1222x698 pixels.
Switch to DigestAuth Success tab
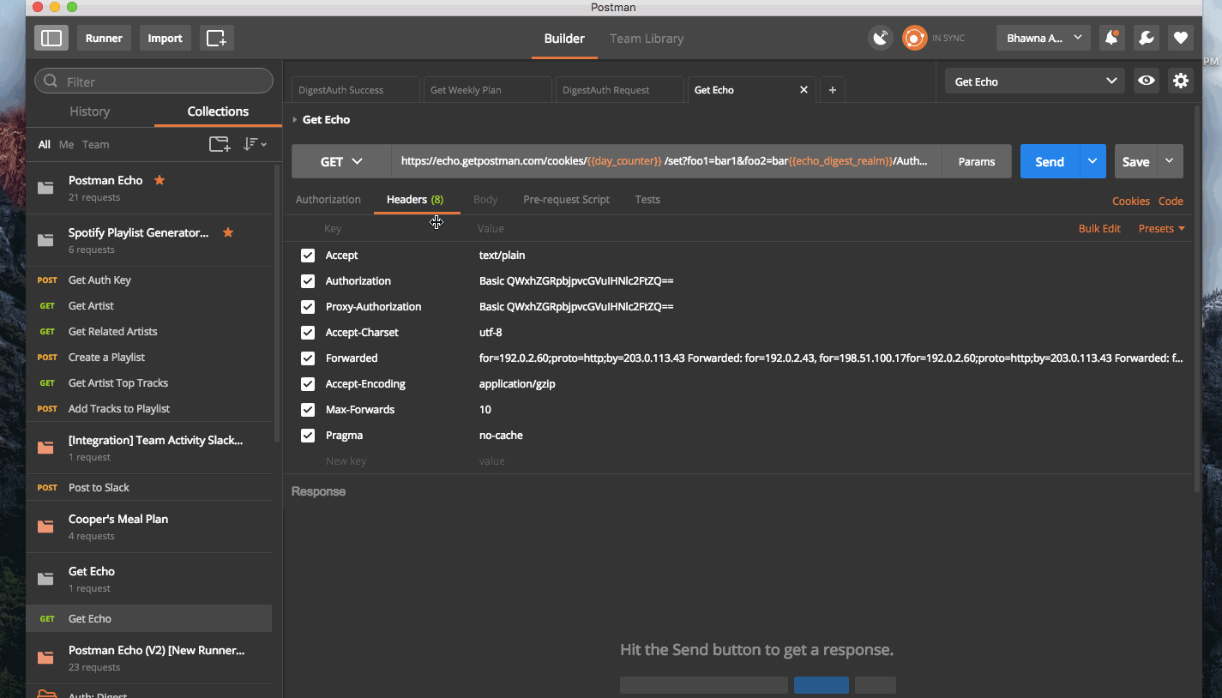tap(356, 89)
